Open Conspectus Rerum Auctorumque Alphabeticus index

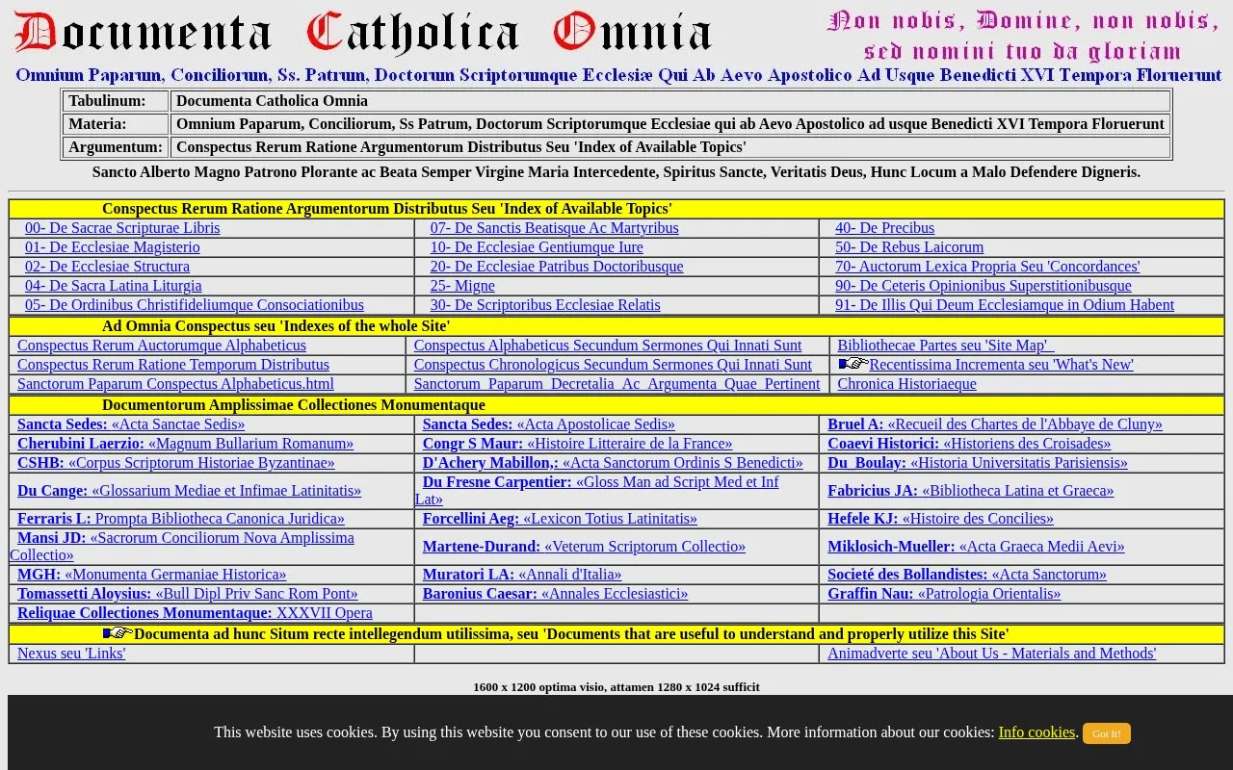pyautogui.click(x=162, y=346)
